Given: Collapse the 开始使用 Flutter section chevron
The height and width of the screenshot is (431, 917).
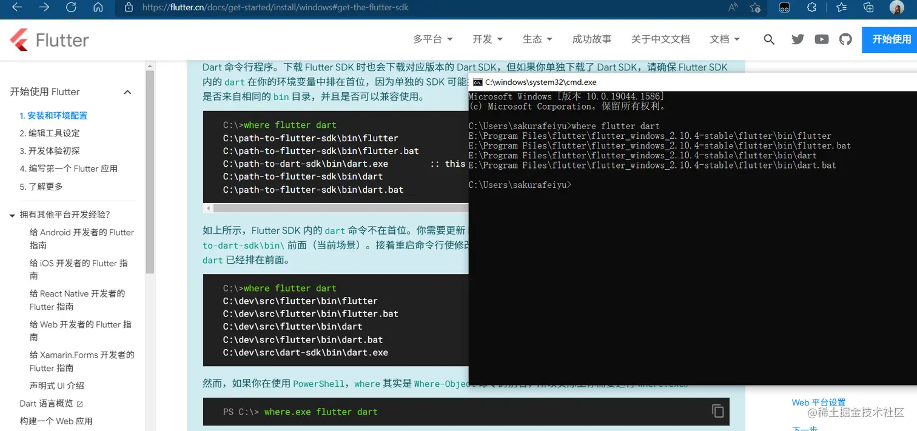Looking at the screenshot, I should coord(127,92).
